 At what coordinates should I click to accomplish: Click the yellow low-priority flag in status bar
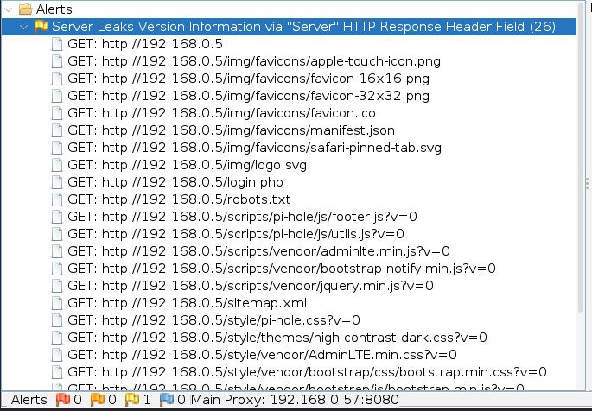pyautogui.click(x=131, y=400)
